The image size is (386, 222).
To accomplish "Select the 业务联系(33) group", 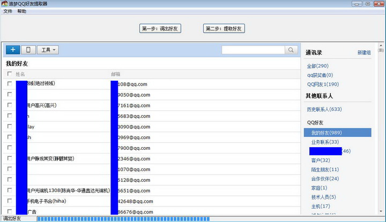I will [x=325, y=142].
